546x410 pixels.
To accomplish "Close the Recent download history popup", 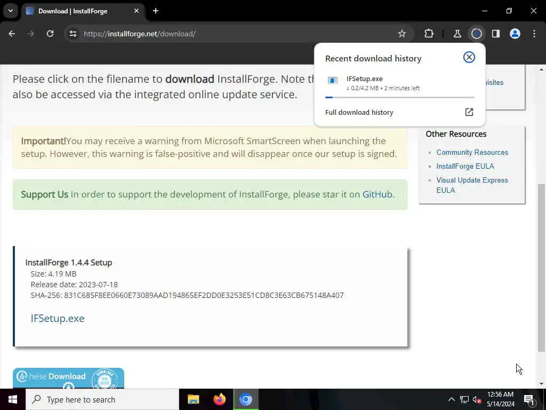I will pyautogui.click(x=469, y=57).
